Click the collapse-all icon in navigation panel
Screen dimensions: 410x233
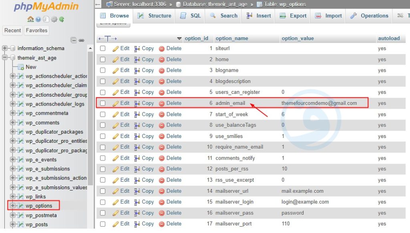[x=74, y=40]
